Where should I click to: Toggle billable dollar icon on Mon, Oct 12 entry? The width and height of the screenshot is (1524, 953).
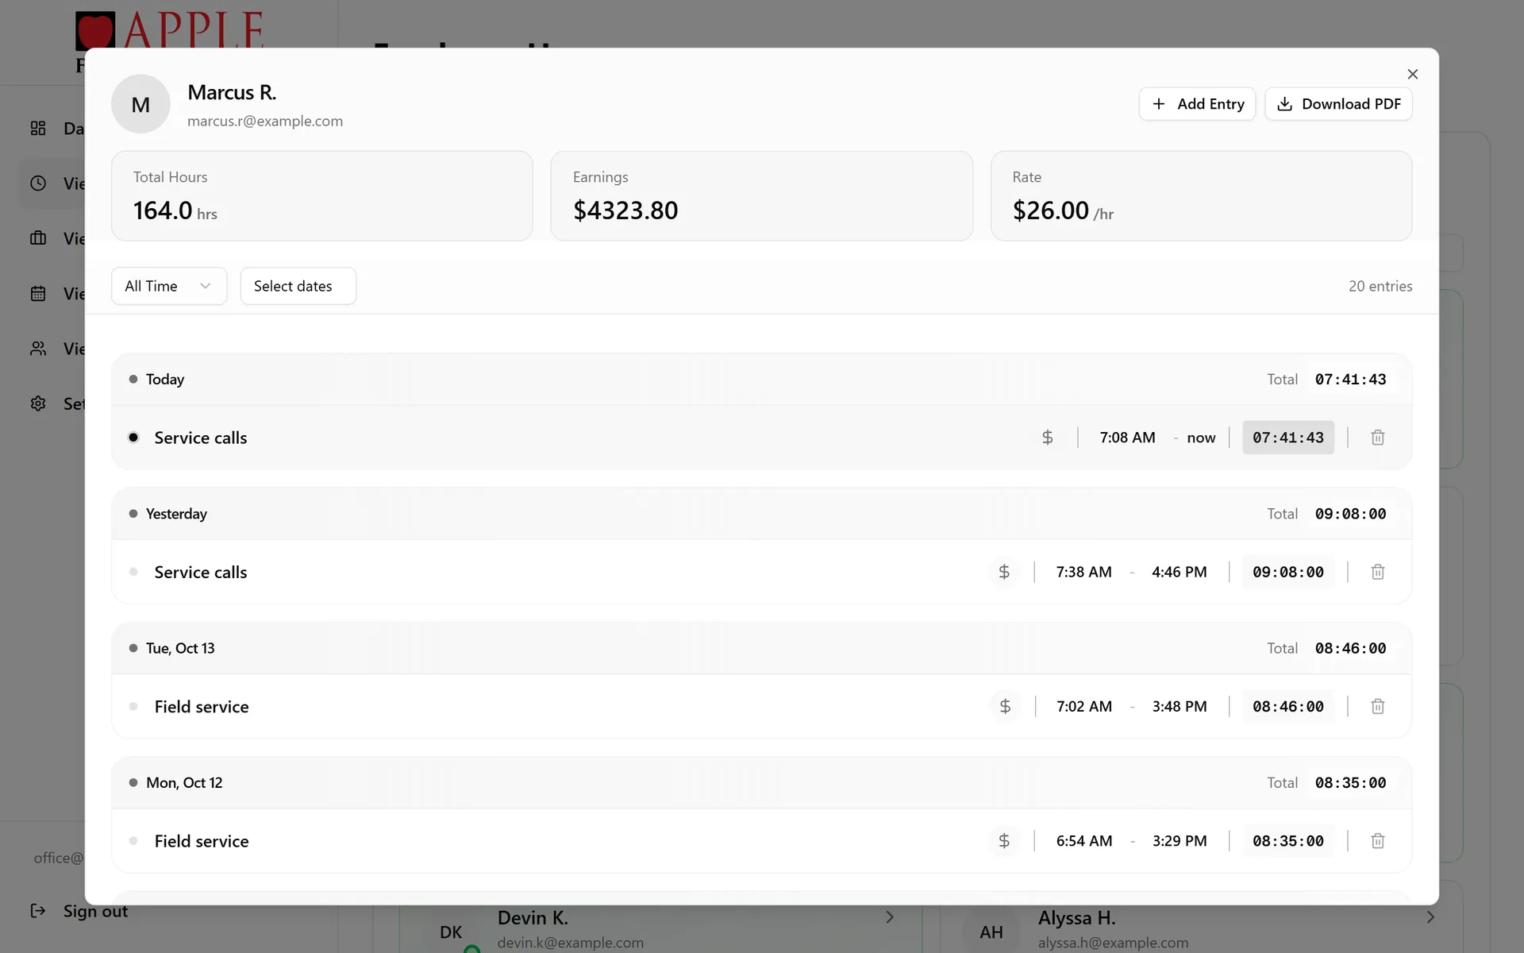(x=1004, y=841)
